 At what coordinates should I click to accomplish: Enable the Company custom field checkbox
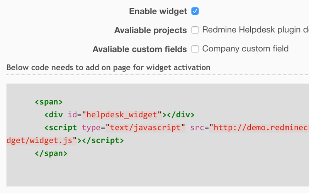click(x=195, y=49)
